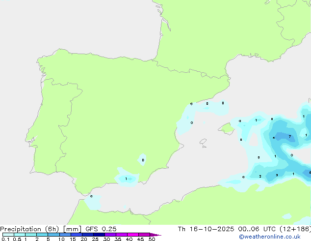
Task: Click the 2 to 5 mm legend swatch
Action: pyautogui.click(x=42, y=235)
